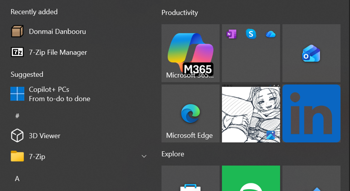Click the Explore group header
The image size is (350, 191).
tap(173, 154)
